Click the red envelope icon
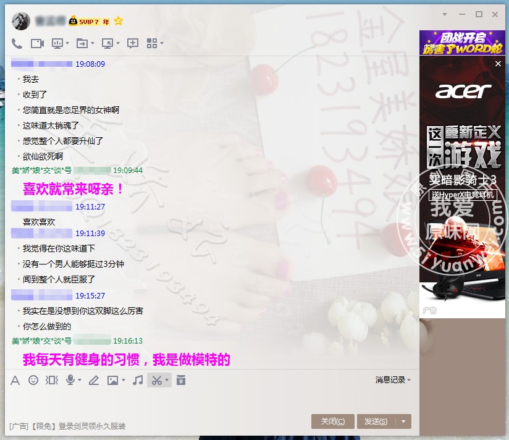The height and width of the screenshot is (440, 509). pyautogui.click(x=180, y=380)
